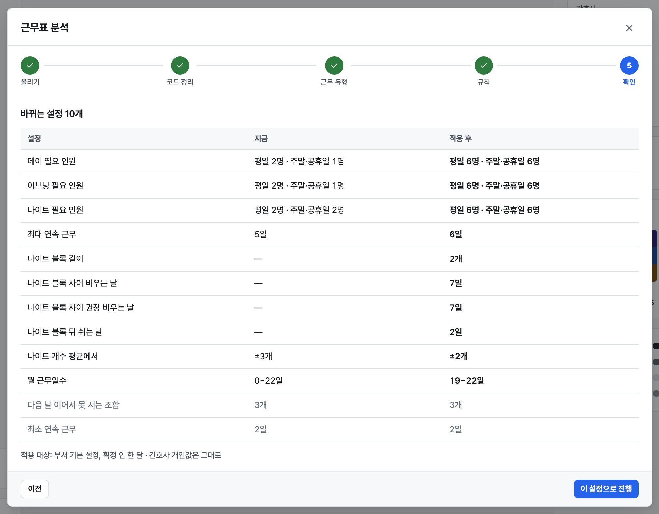Click 나이트 블록 사이 권장 비우는 날

[81, 308]
